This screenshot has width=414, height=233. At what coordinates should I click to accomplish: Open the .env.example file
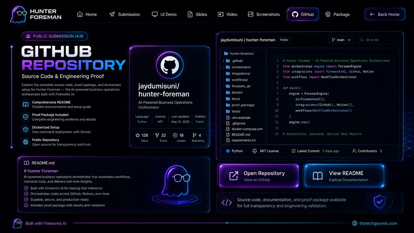(x=238, y=118)
